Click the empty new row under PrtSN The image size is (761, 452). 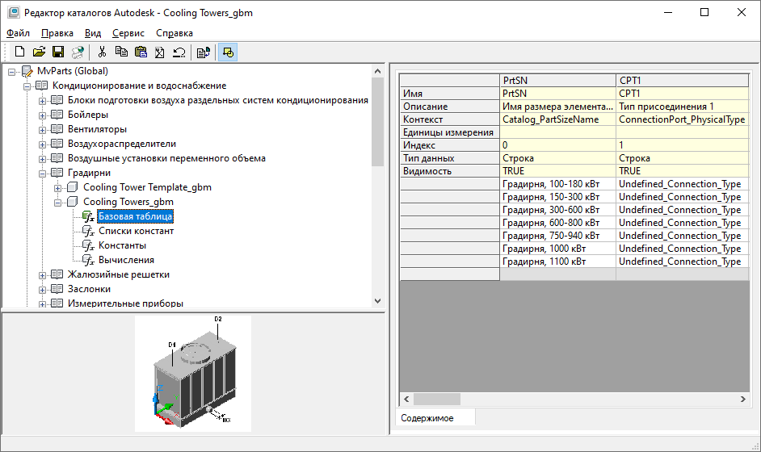(x=557, y=274)
